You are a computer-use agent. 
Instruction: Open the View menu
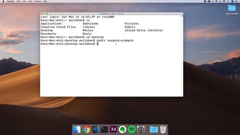(x=30, y=1)
